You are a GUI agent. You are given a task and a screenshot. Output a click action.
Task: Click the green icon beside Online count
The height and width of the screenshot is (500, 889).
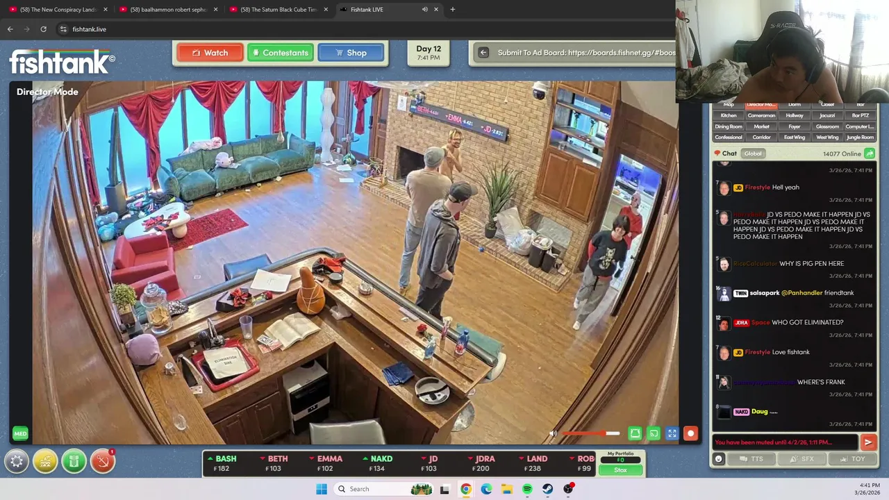[x=870, y=153]
